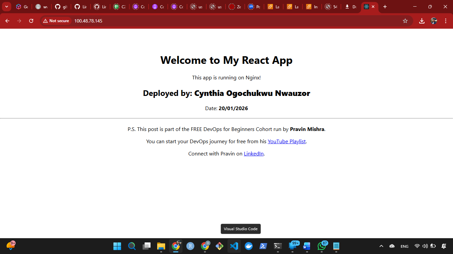
Task: Reload the current page
Action: pyautogui.click(x=31, y=21)
